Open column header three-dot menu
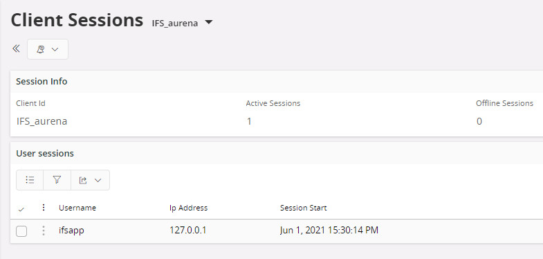Screen dimensions: 543x259 44,207
